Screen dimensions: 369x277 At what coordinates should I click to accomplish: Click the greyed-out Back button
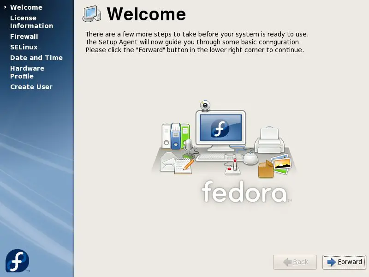[295, 262]
